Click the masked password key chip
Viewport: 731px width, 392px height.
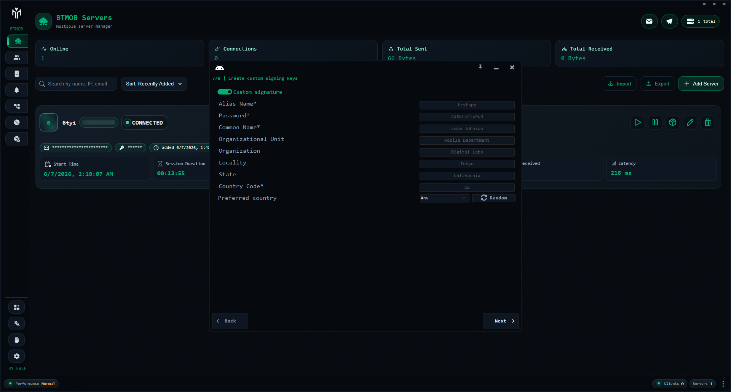pos(131,147)
